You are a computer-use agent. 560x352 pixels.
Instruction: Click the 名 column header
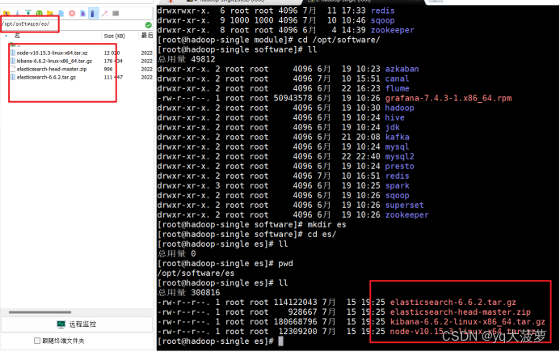pyautogui.click(x=17, y=36)
